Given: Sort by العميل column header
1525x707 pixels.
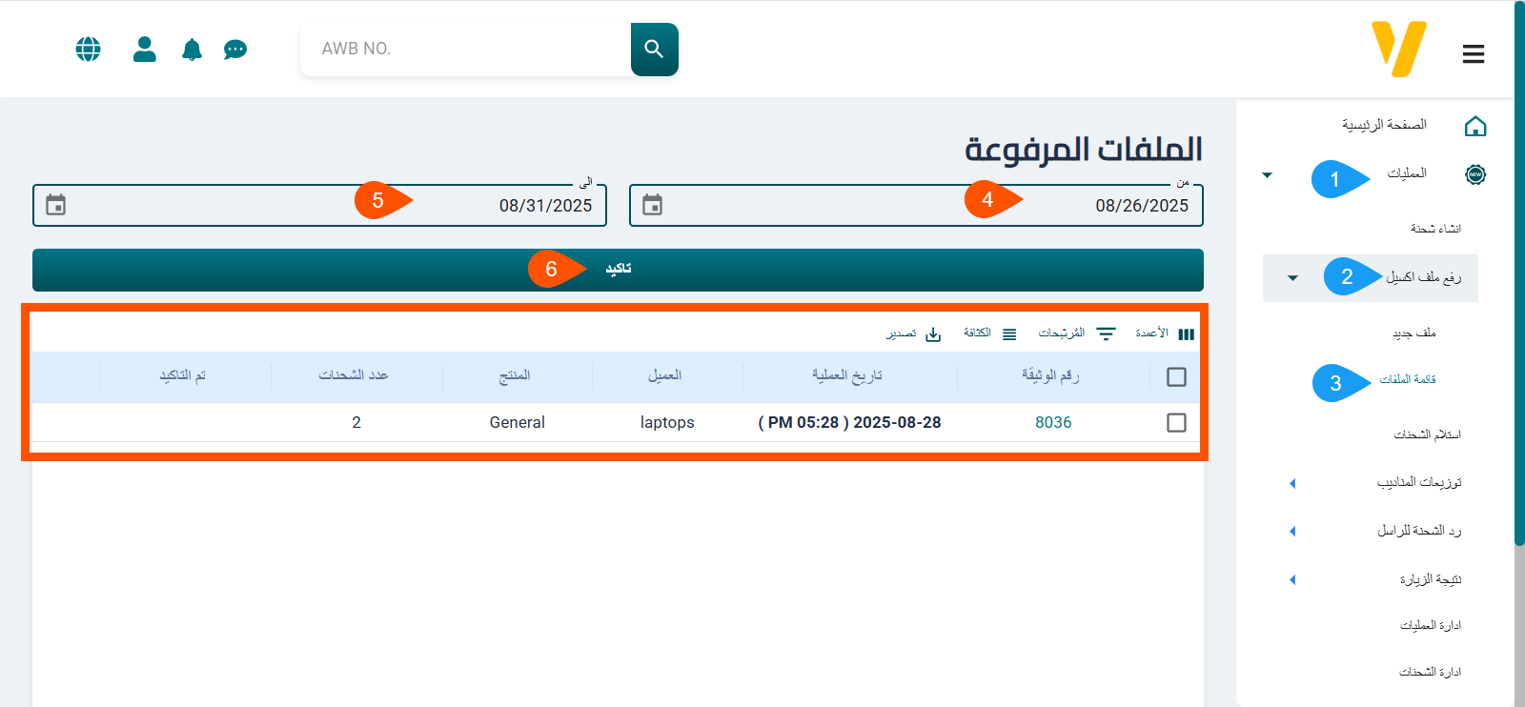Looking at the screenshot, I should click(x=664, y=375).
